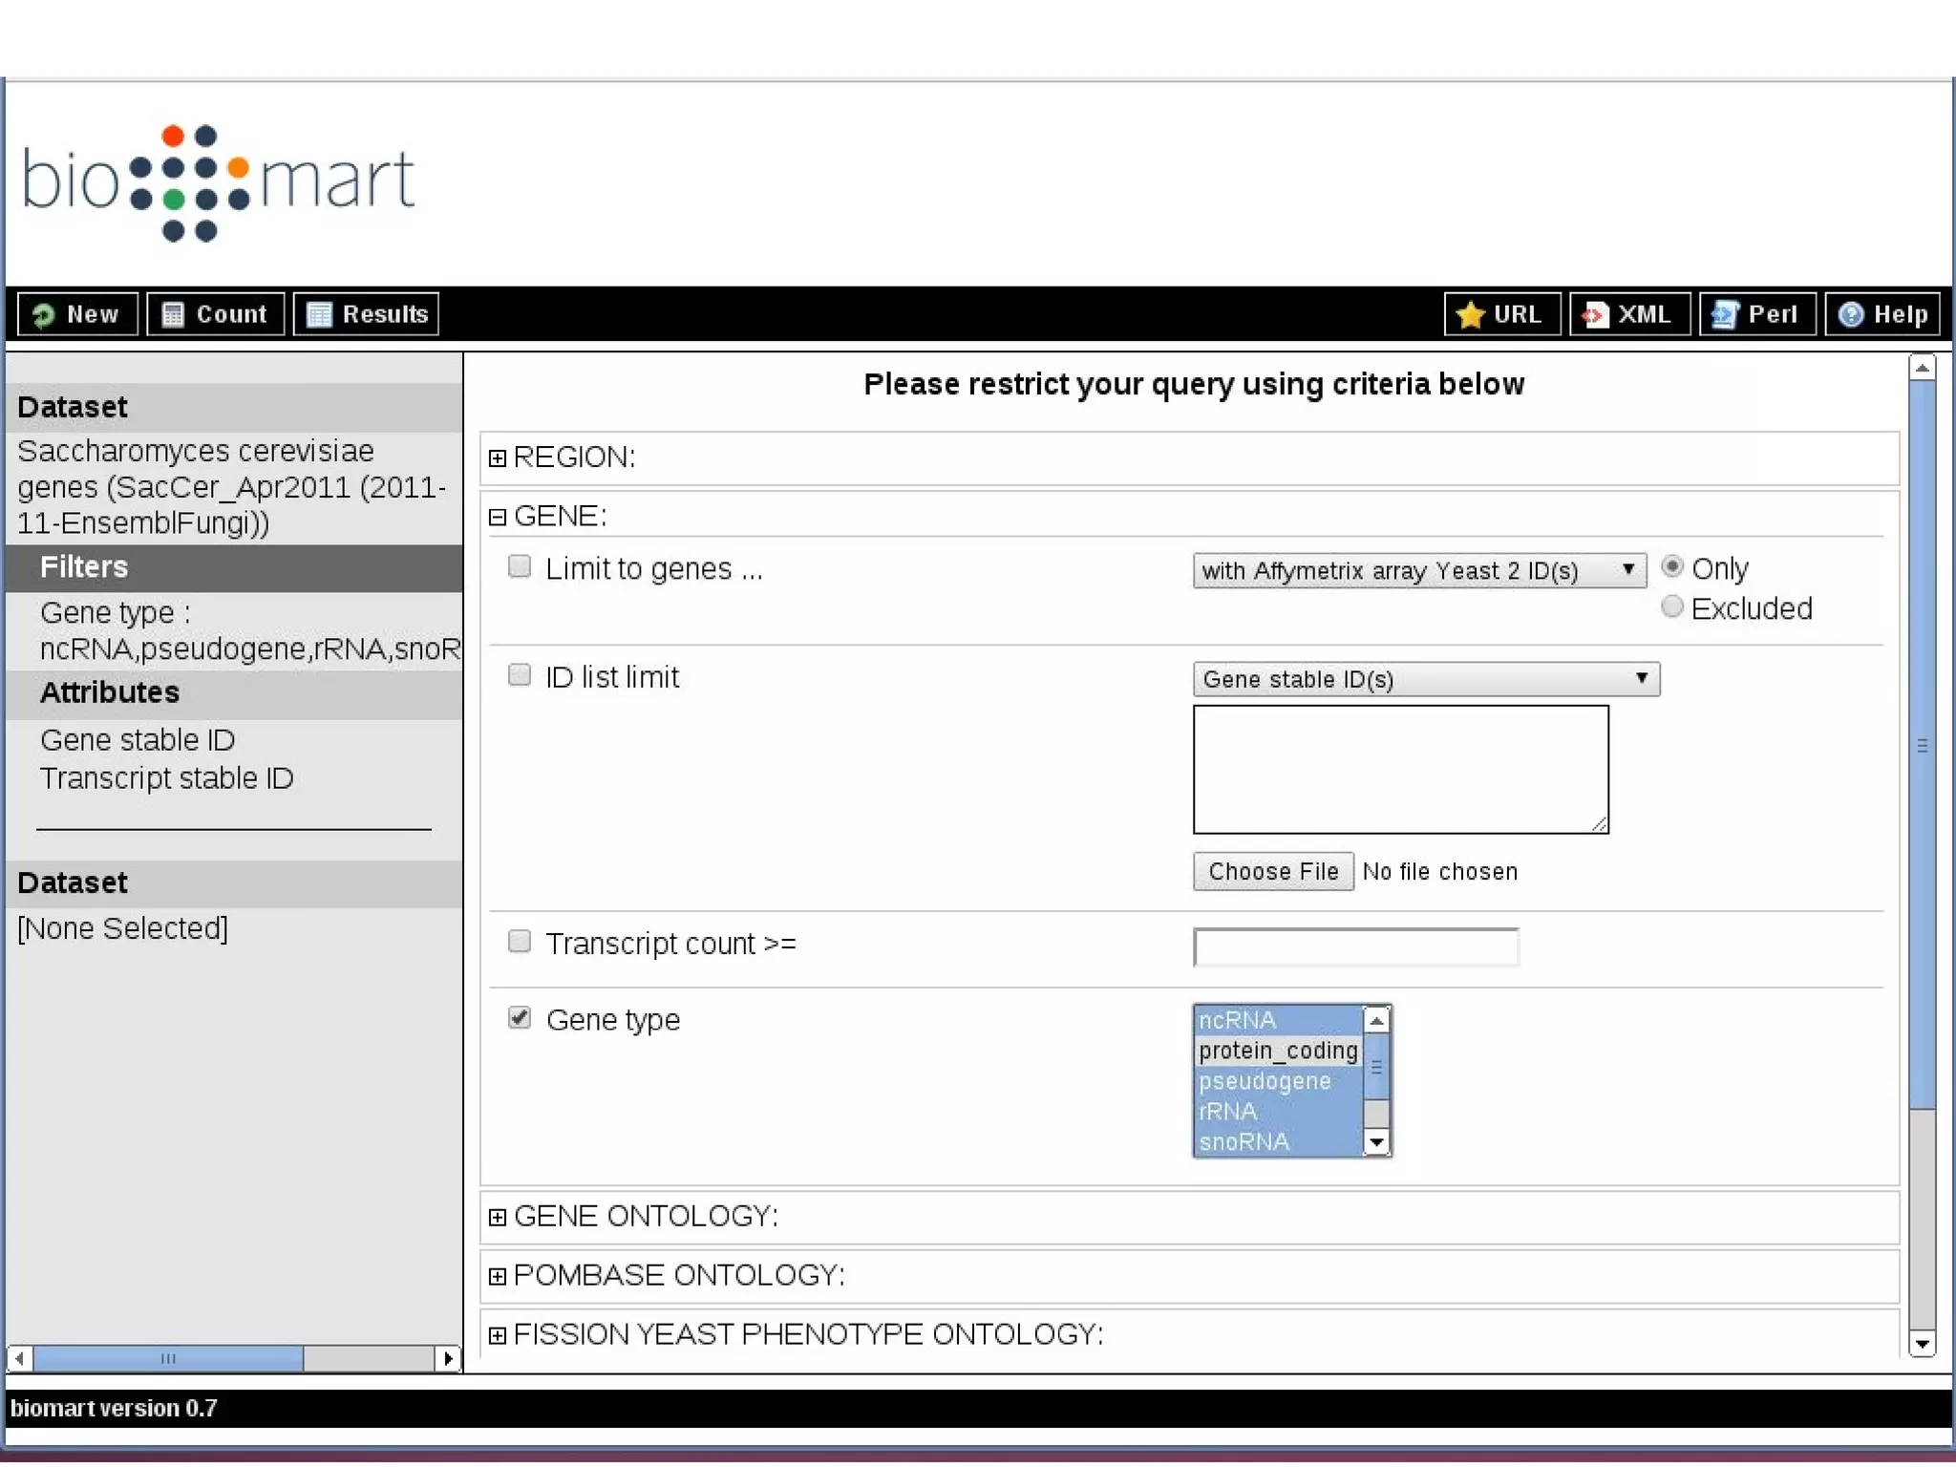Open the Help question-mark icon
Screen dimensions: 1956x1467
(1851, 314)
